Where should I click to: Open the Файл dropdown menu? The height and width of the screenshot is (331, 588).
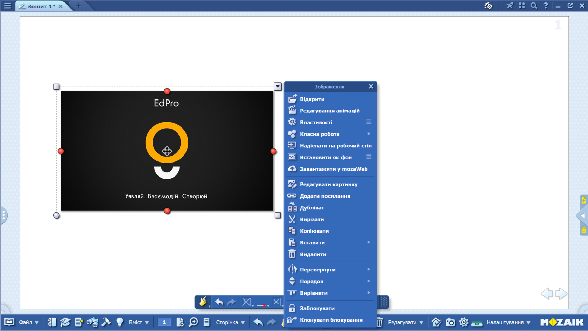coord(29,322)
